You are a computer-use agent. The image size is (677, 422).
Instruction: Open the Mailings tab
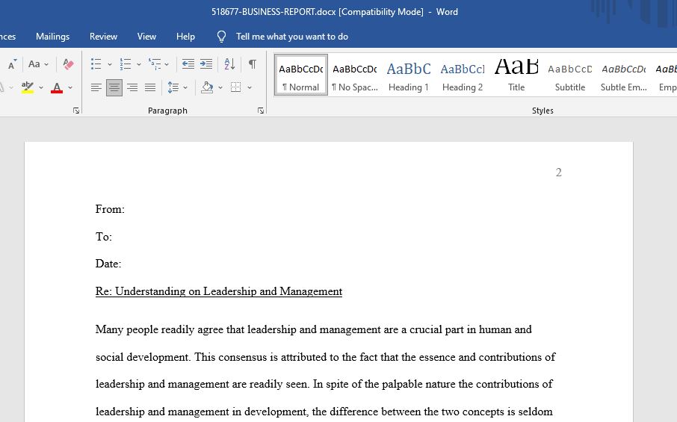[52, 37]
